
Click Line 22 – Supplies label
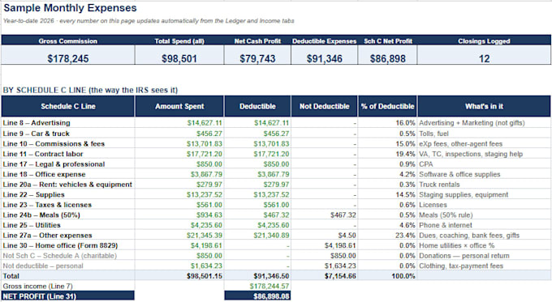(34, 194)
